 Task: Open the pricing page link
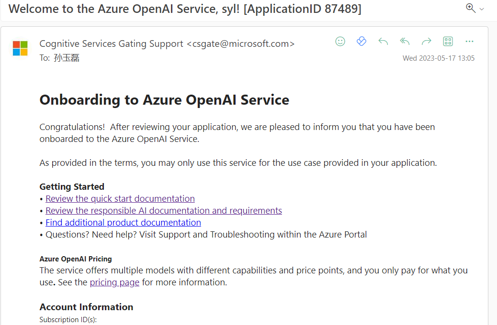point(114,282)
